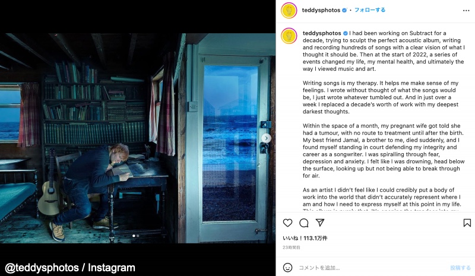This screenshot has height=276, width=475.
Task: Select the first carousel dot indicator
Action: (134, 236)
